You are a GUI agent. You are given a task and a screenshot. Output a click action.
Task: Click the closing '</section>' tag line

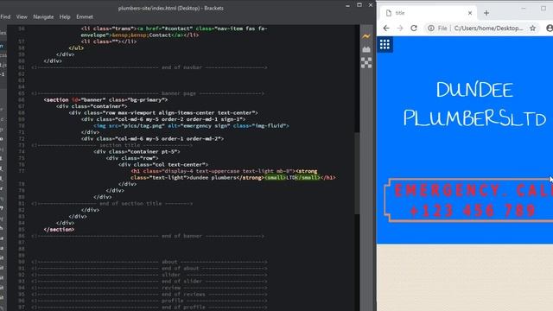[59, 230]
